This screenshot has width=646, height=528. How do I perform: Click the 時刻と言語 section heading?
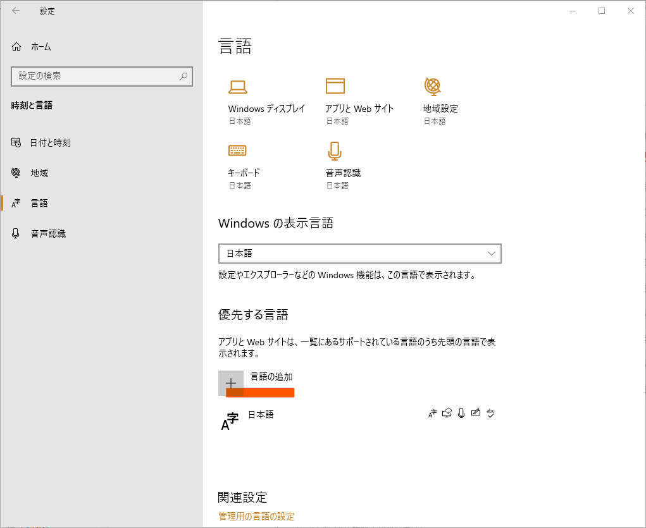(32, 106)
